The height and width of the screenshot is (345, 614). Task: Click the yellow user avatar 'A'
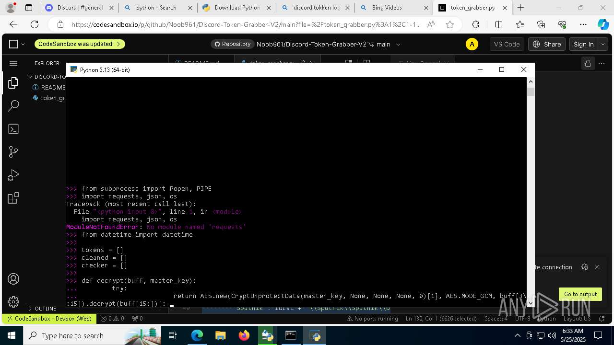[472, 44]
